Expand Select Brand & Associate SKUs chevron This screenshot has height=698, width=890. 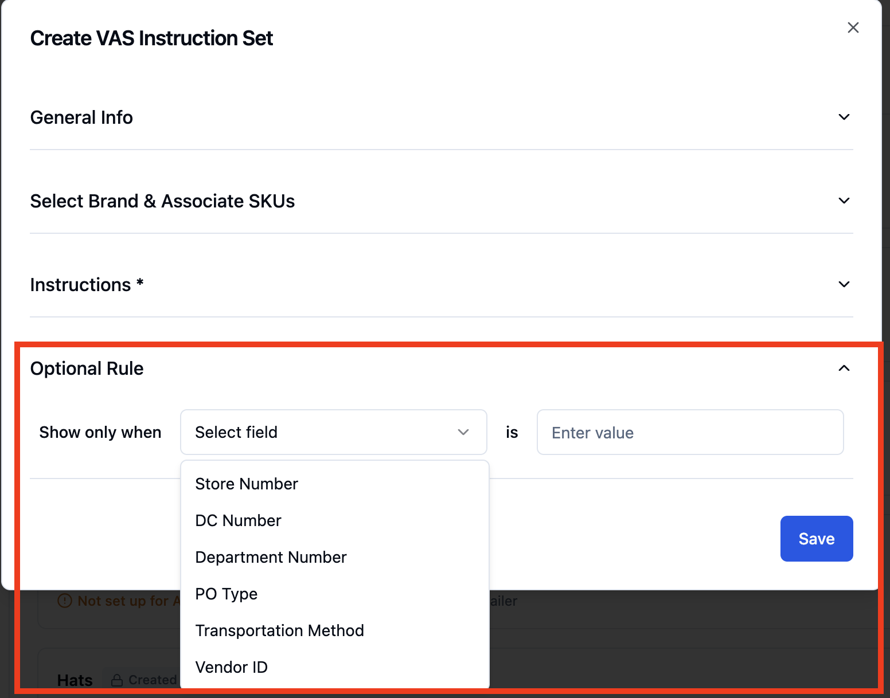coord(844,201)
